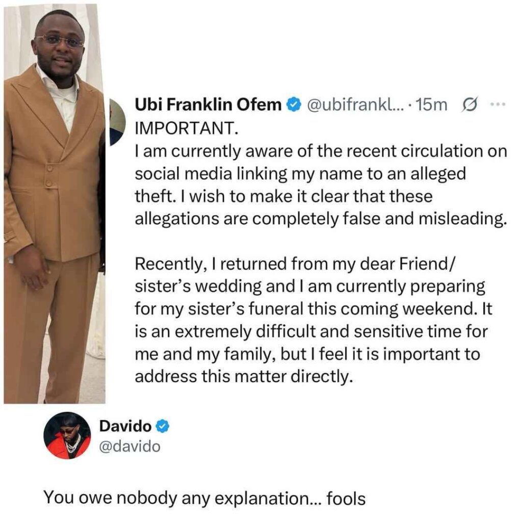Click Davido's round profile picture
This screenshot has height=522, width=522.
(x=67, y=435)
